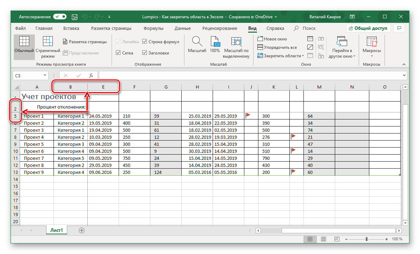The image size is (420, 254).
Task: Click Масштаб по выделенному icon
Action: 236,42
